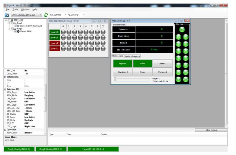Select the ALM_Mode EmgStop property value
The image size is (236, 155).
29,95
